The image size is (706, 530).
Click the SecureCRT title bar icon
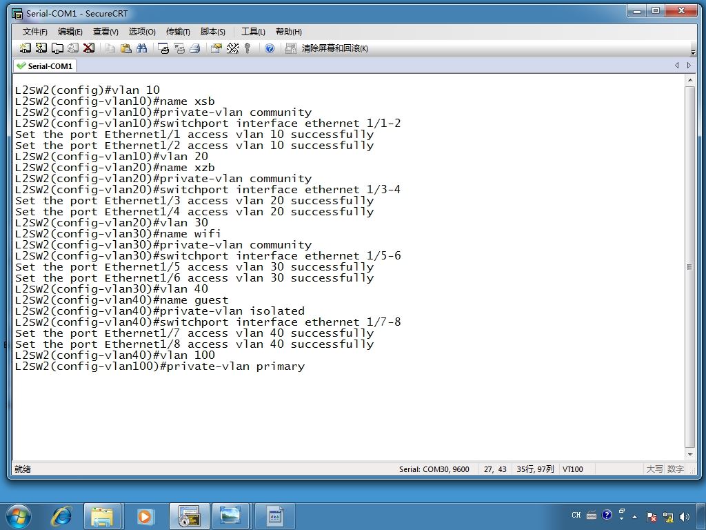pos(17,14)
